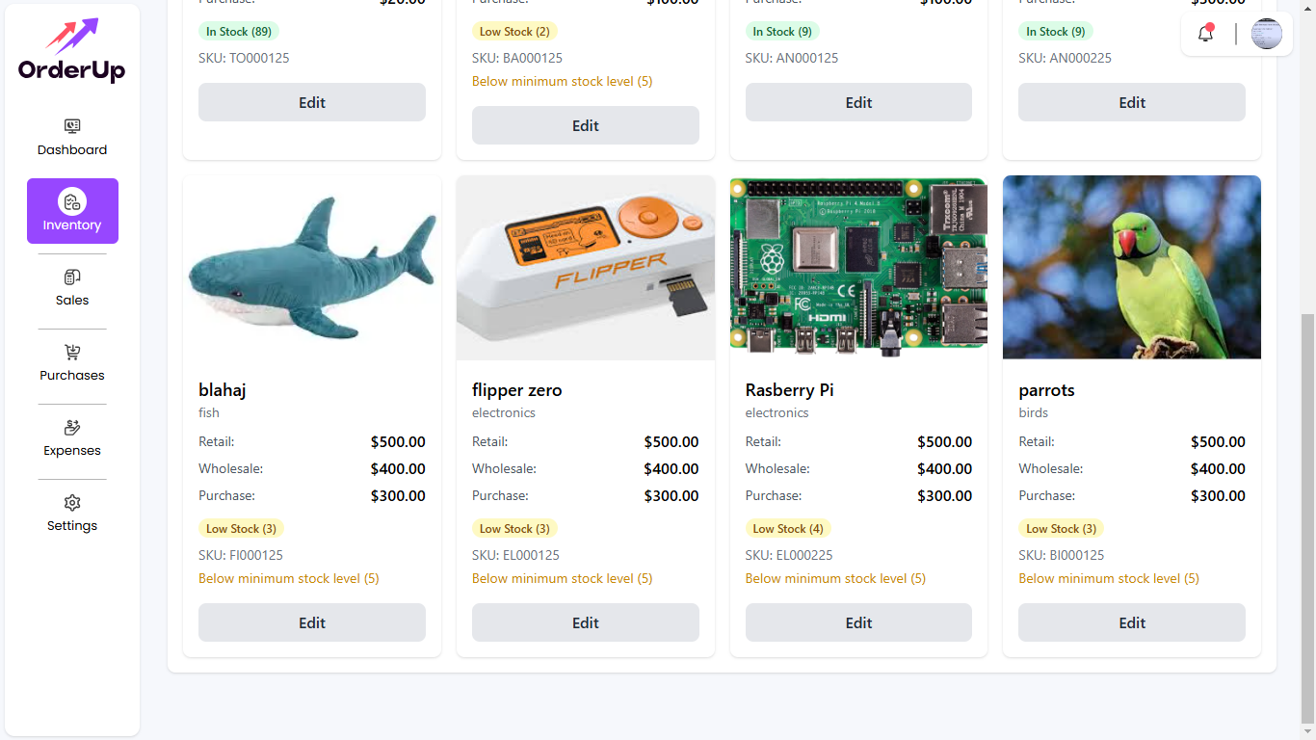
Task: Edit the parrots product
Action: click(x=1132, y=622)
